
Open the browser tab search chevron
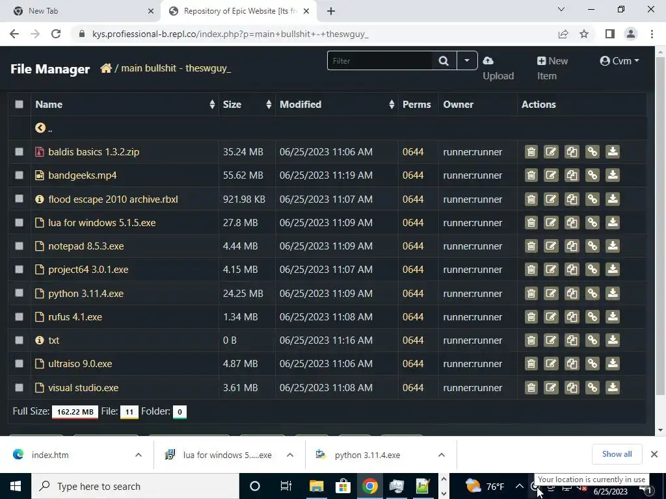pyautogui.click(x=561, y=9)
